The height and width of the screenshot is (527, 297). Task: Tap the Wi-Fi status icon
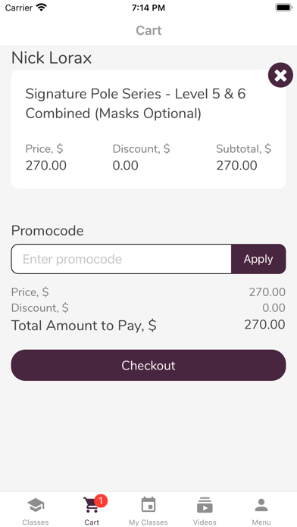pyautogui.click(x=42, y=8)
